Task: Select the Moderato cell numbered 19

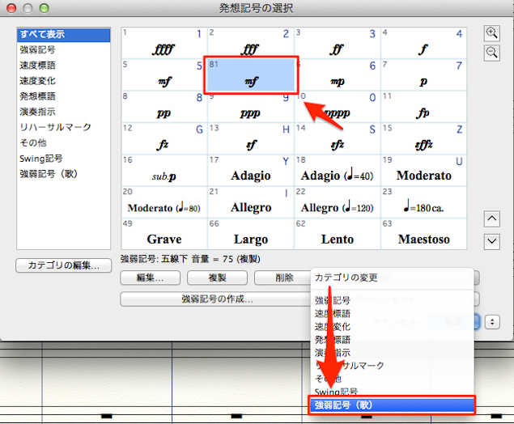Action: [423, 171]
